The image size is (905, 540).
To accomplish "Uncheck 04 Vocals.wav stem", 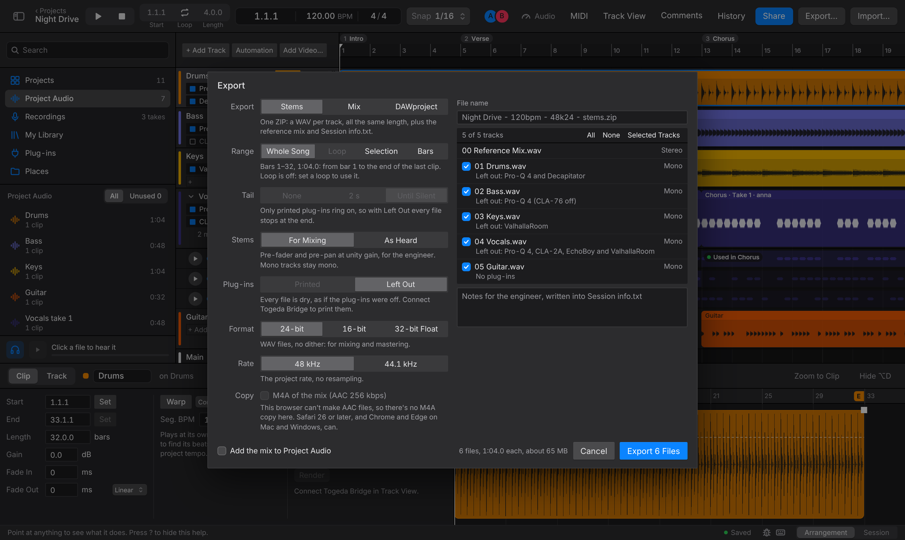I will coord(466,242).
